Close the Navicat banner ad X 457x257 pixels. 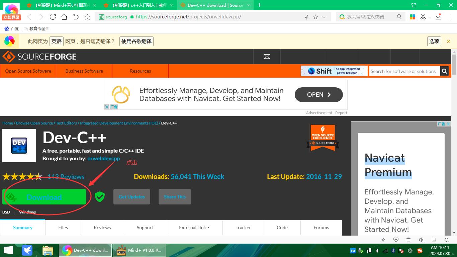107,107
